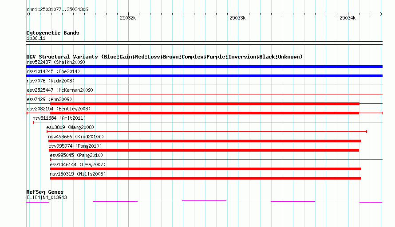Select the thin red line under esv995045
Screen dimensions: 395x227
pyautogui.click(x=216, y=160)
